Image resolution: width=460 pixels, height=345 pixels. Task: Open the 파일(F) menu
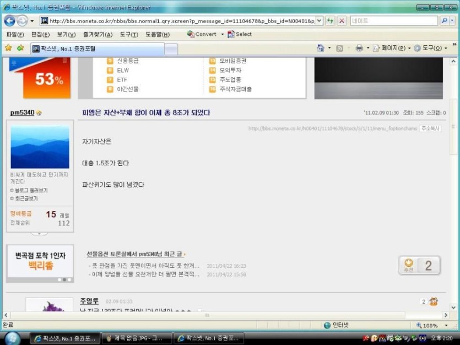15,34
